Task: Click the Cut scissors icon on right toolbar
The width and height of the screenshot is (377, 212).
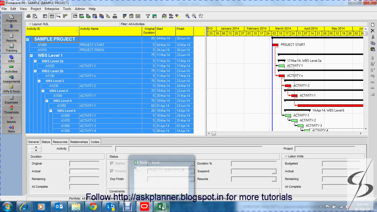Action: pyautogui.click(x=373, y=37)
